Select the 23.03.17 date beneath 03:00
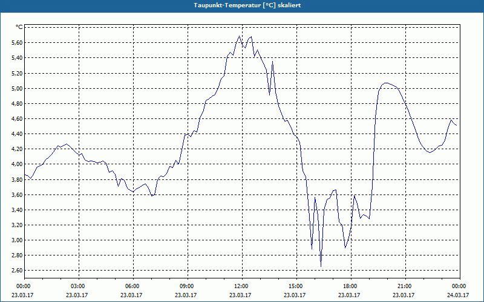The height and width of the screenshot is (302, 484). 77,295
